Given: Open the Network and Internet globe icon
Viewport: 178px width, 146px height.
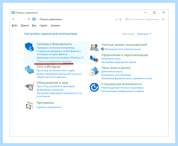Looking at the screenshot, I should (x=29, y=70).
